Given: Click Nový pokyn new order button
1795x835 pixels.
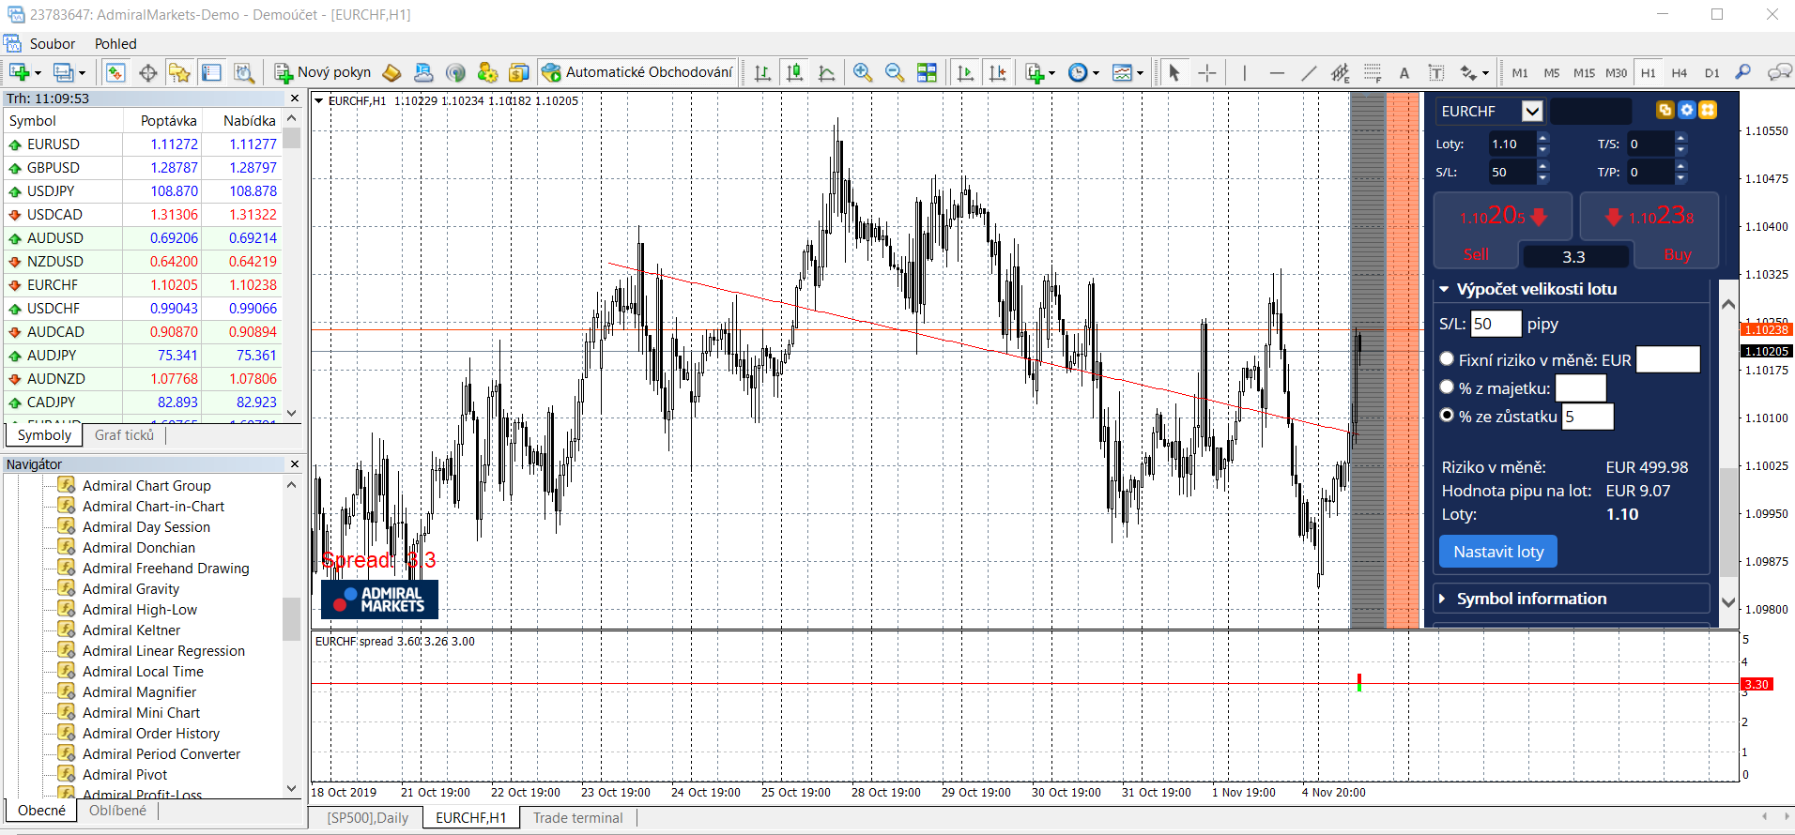Looking at the screenshot, I should click(x=323, y=72).
